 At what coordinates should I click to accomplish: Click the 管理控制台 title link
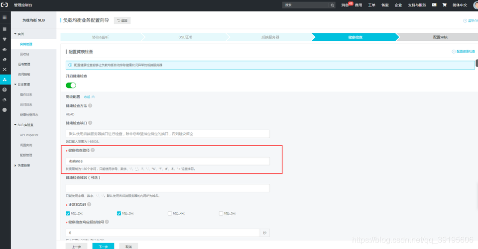pos(23,5)
